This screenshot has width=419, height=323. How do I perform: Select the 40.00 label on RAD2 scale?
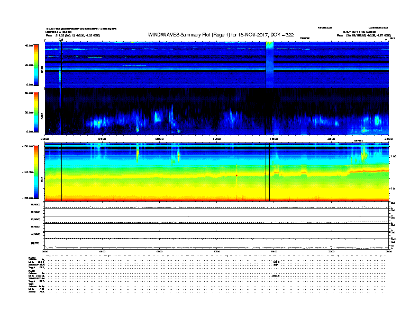(x=29, y=45)
